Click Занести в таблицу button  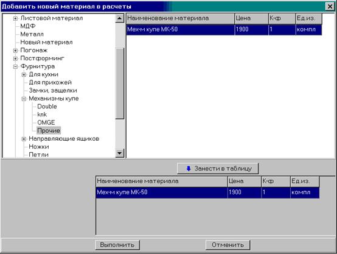[x=218, y=169]
